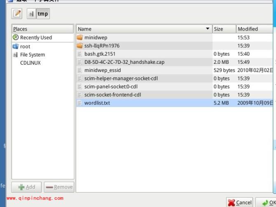
Task: Click the minidwep folder icon
Action: 80,37
